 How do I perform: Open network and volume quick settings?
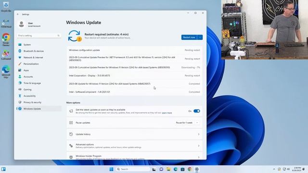(286, 169)
